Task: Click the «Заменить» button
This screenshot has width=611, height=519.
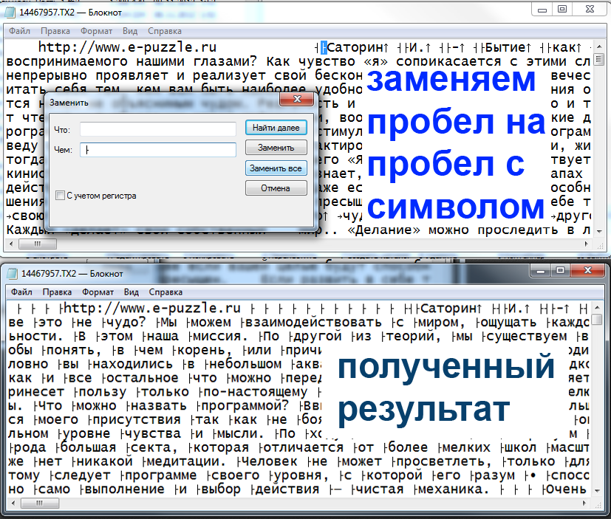Action: pyautogui.click(x=275, y=147)
